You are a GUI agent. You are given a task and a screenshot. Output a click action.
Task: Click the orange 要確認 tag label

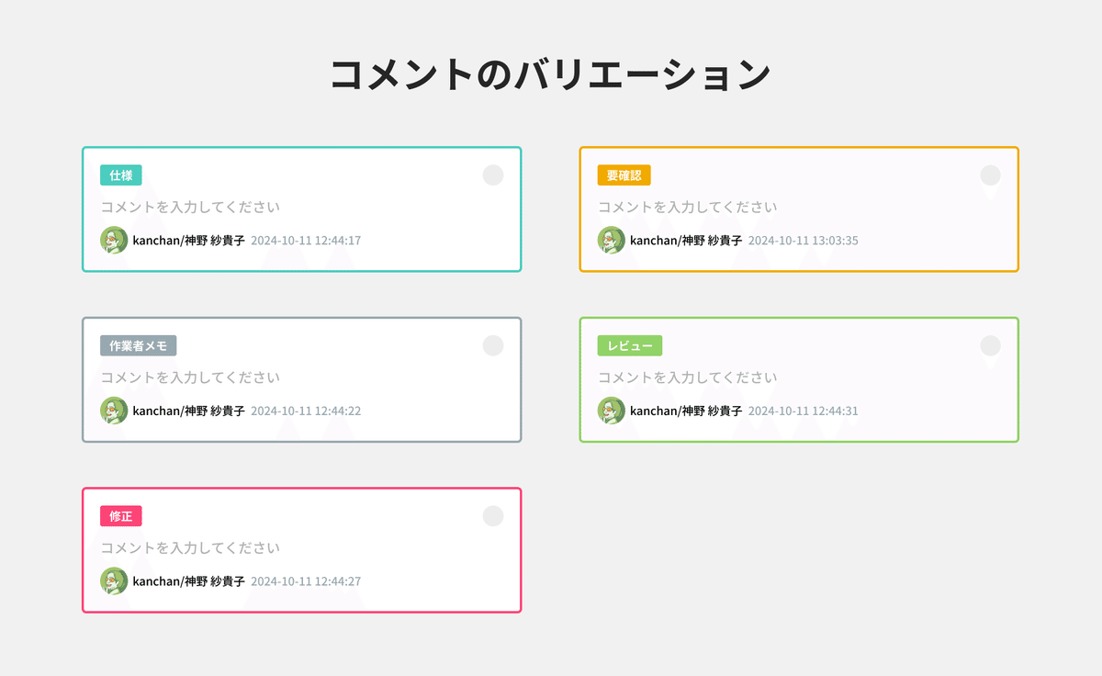pyautogui.click(x=624, y=175)
